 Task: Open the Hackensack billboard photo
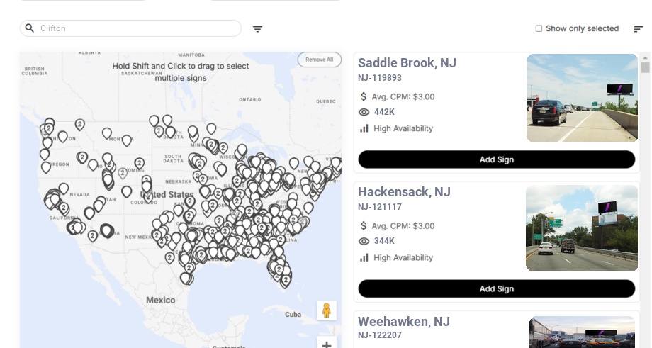(582, 228)
